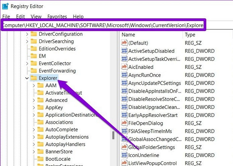
Task: Expand the AutoplayHandlers subkey
Action: coord(34,144)
